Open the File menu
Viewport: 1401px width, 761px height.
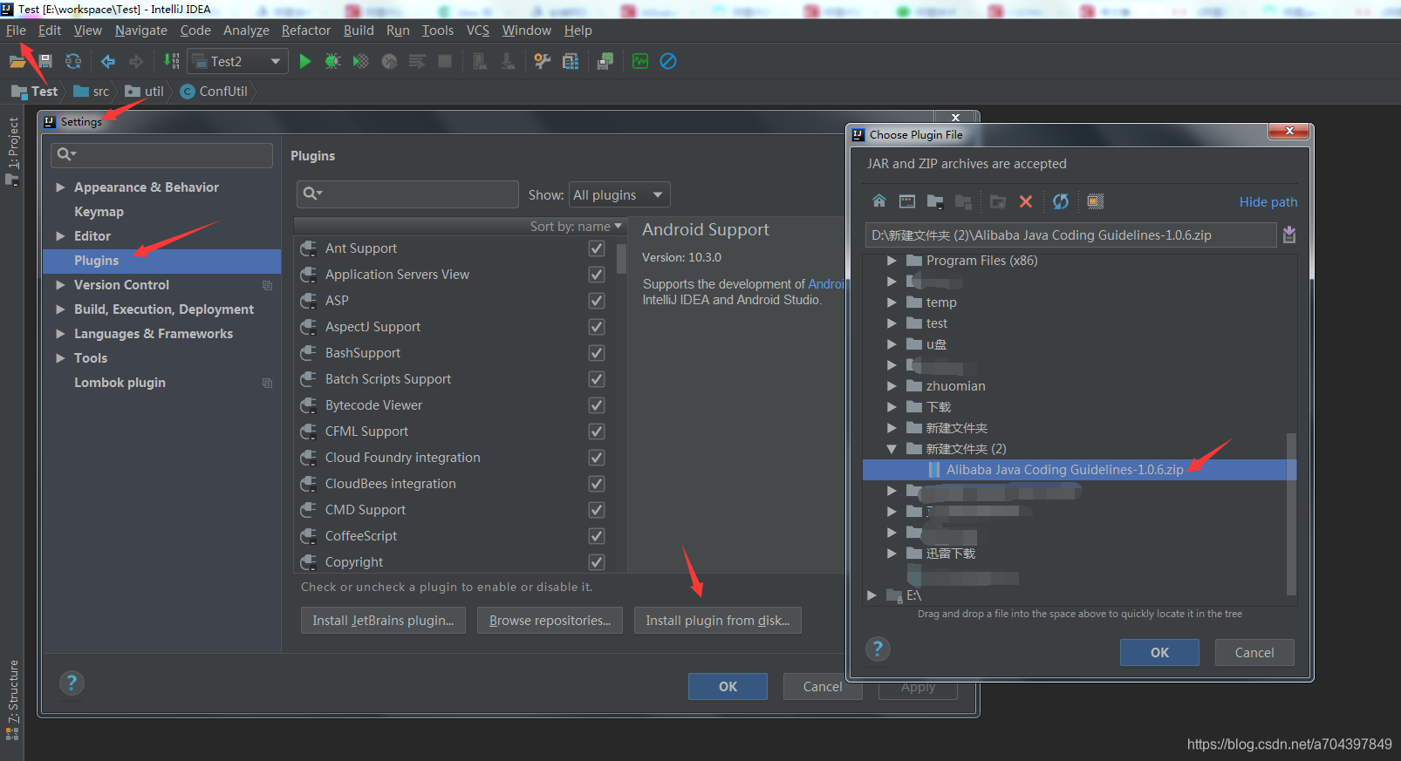click(16, 31)
